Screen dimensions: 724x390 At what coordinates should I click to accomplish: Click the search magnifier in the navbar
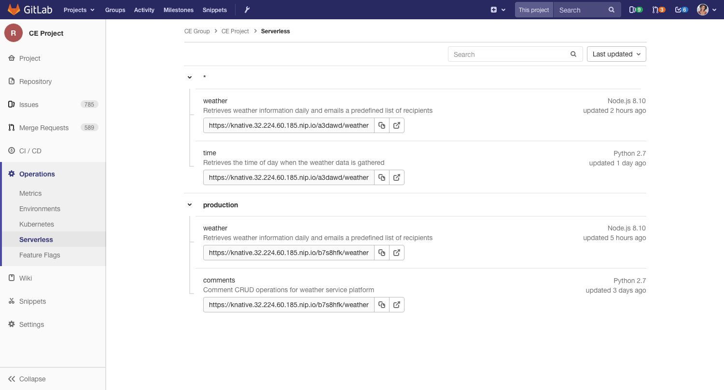coord(611,9)
